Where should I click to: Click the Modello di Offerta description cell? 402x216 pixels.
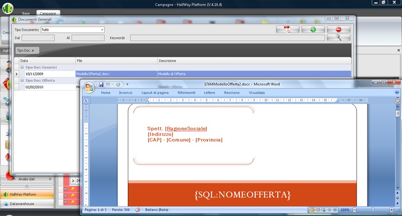(x=254, y=74)
